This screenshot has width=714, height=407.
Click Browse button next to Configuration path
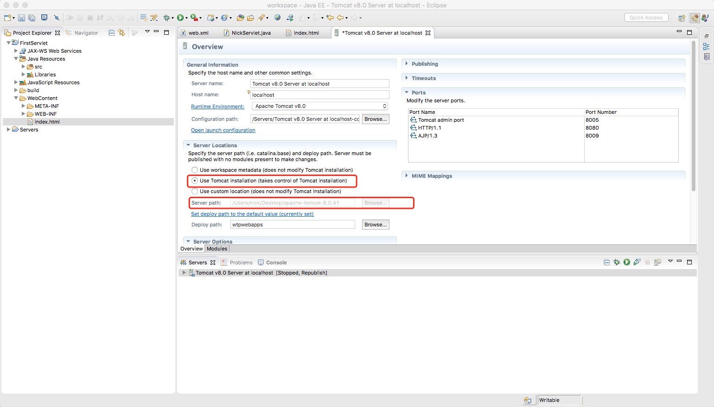click(x=376, y=119)
